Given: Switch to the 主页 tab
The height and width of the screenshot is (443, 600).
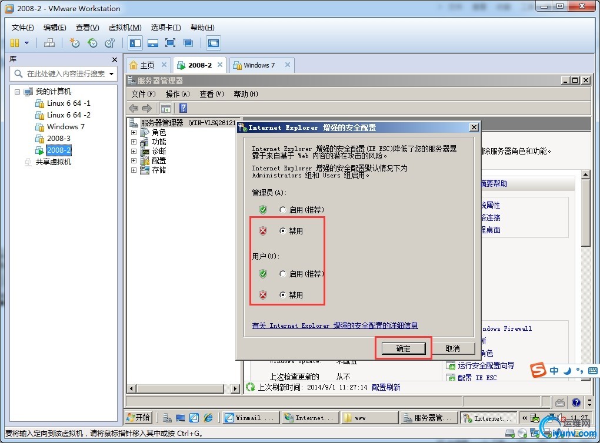Looking at the screenshot, I should click(147, 65).
